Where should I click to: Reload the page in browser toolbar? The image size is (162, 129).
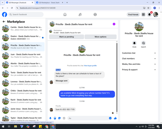[12, 8]
